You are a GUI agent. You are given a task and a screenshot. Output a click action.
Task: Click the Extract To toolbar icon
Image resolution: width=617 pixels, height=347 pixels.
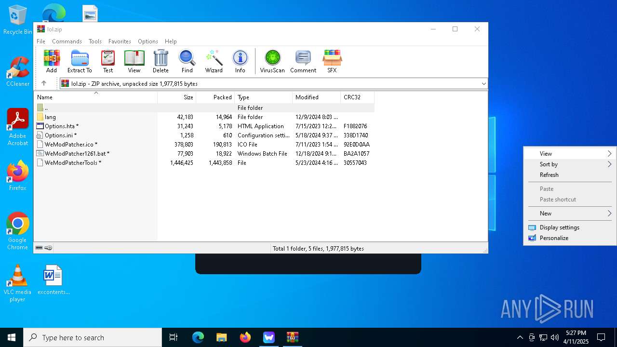coord(80,61)
